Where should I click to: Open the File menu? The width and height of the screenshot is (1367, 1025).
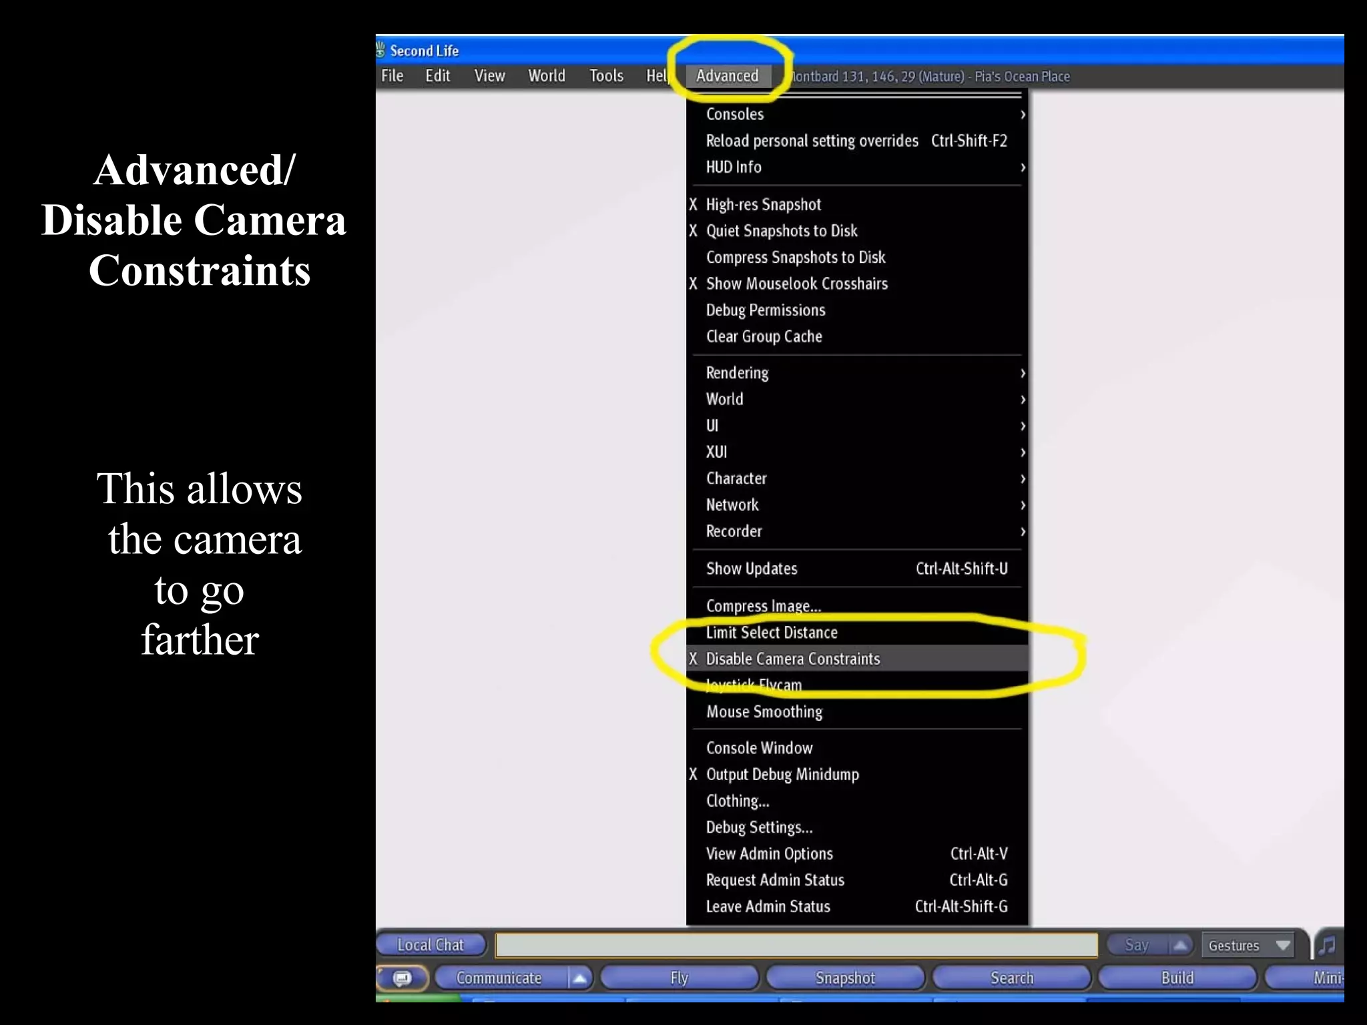(392, 76)
